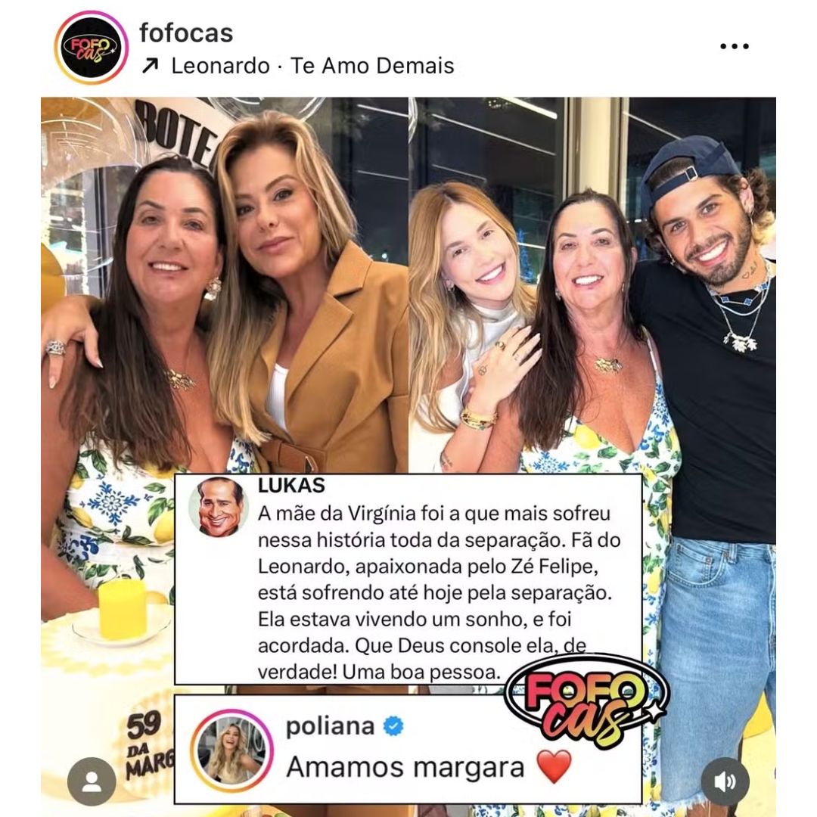Tap the LUKAS caricature avatar
Viewport: 817px width, 817px height.
219,507
